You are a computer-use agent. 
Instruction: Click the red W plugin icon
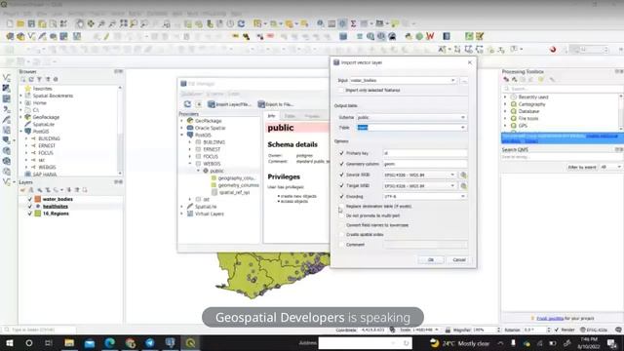coord(430,37)
